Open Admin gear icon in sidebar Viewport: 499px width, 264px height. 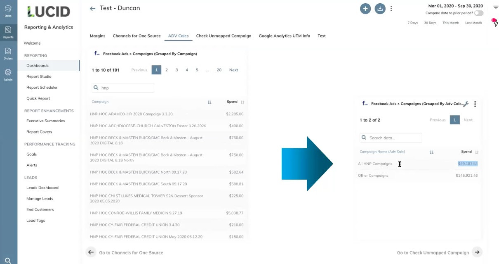pyautogui.click(x=8, y=75)
